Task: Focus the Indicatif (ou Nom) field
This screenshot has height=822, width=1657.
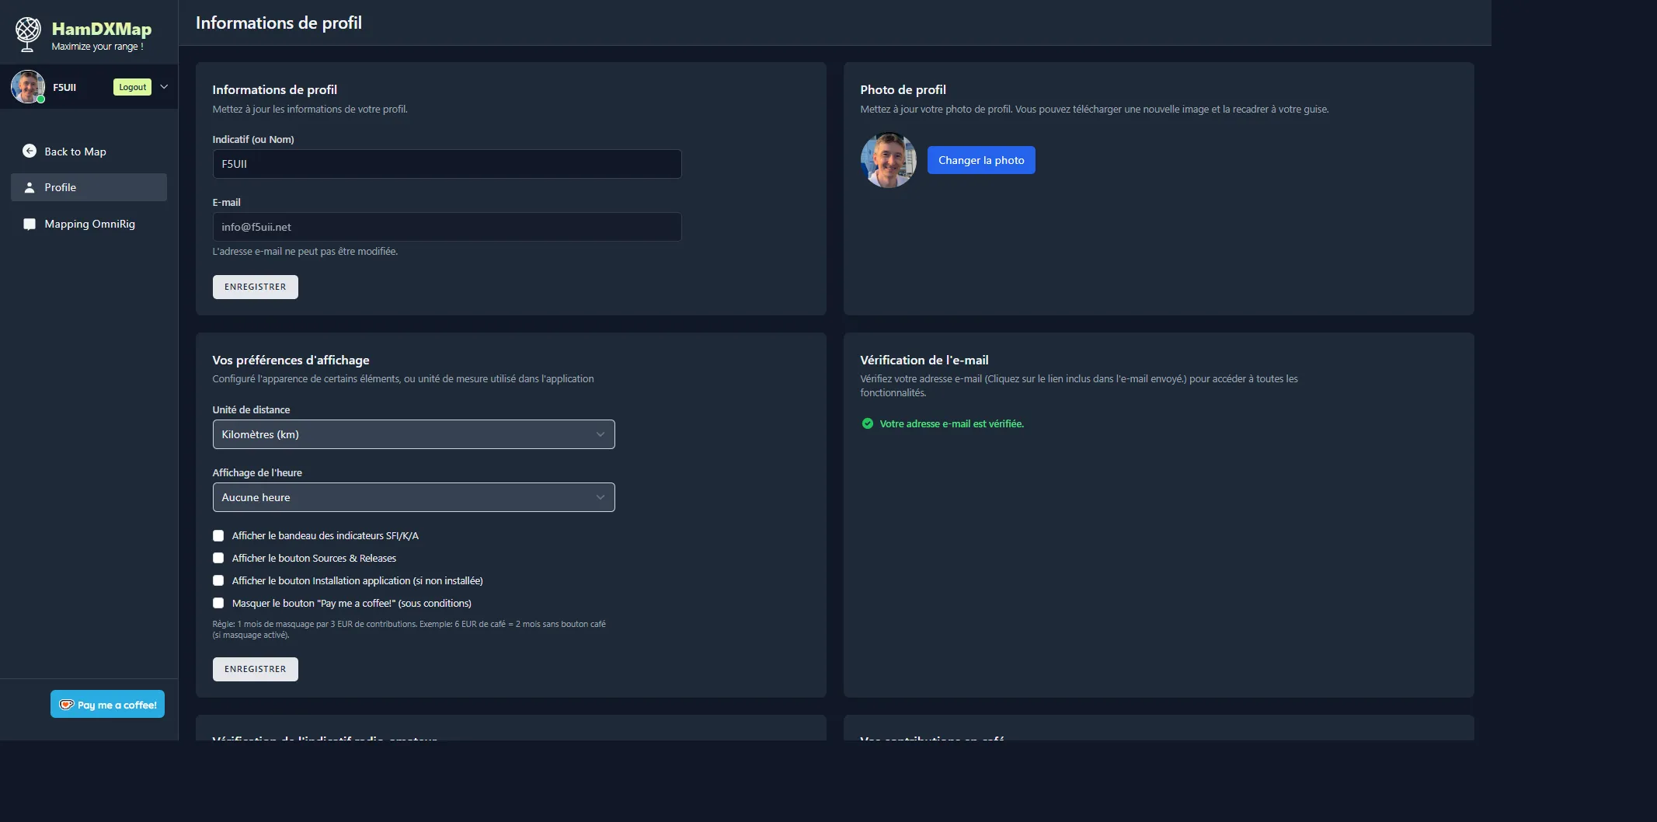Action: tap(447, 164)
